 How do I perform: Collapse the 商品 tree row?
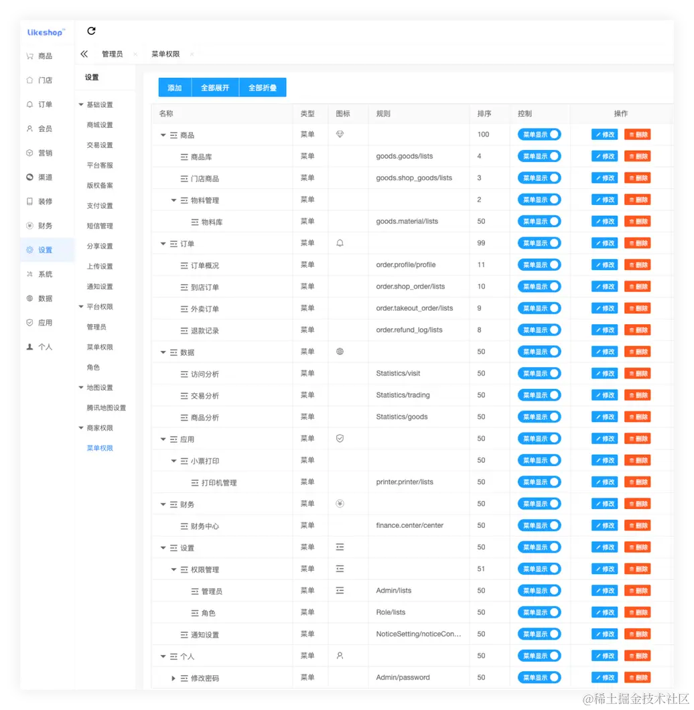163,135
